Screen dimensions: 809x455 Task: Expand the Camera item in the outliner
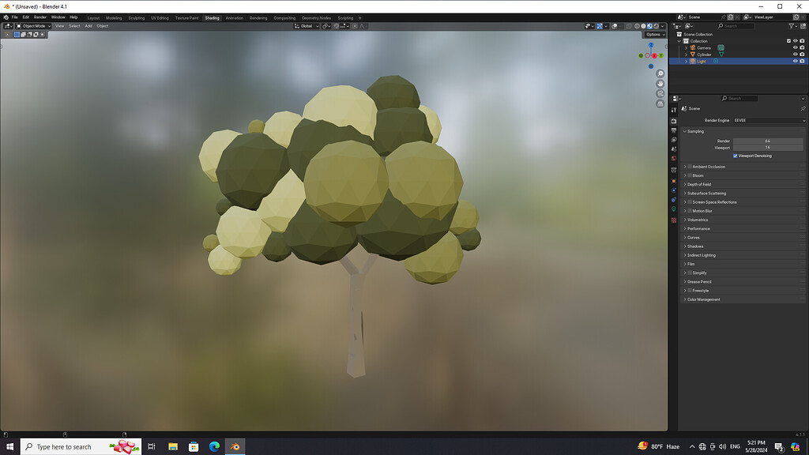tap(686, 47)
